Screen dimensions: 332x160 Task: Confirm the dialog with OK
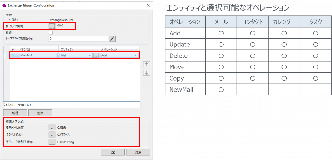click(x=113, y=152)
